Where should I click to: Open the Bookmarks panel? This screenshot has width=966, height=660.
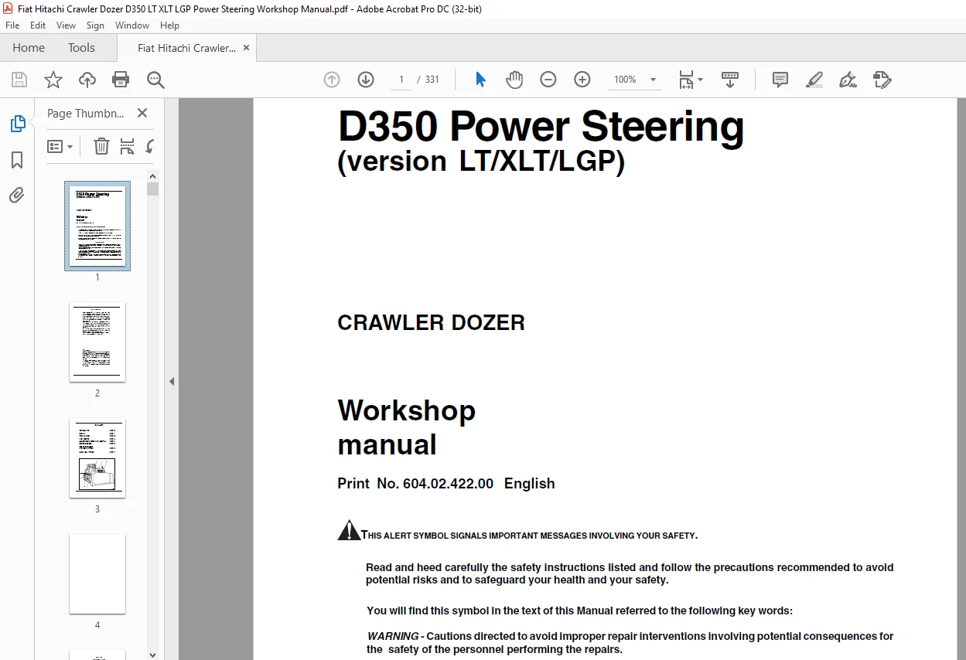17,160
